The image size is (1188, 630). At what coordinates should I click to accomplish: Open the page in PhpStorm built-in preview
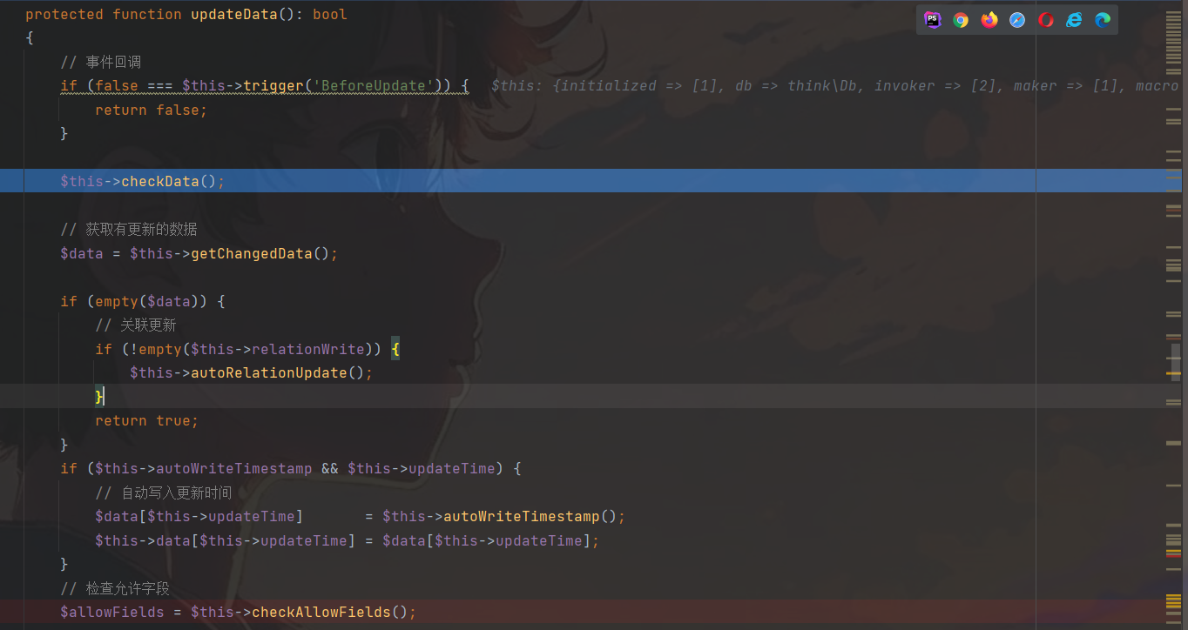click(x=933, y=20)
